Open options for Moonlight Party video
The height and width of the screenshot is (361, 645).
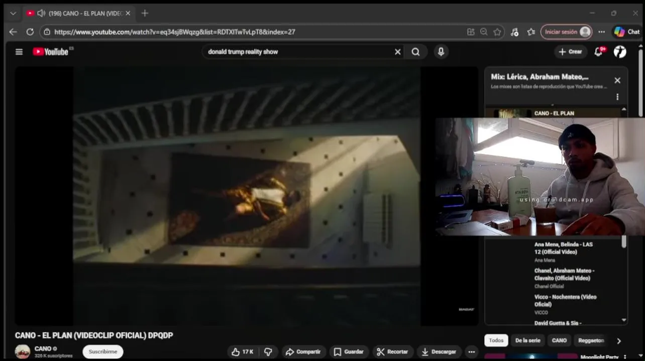point(625,357)
